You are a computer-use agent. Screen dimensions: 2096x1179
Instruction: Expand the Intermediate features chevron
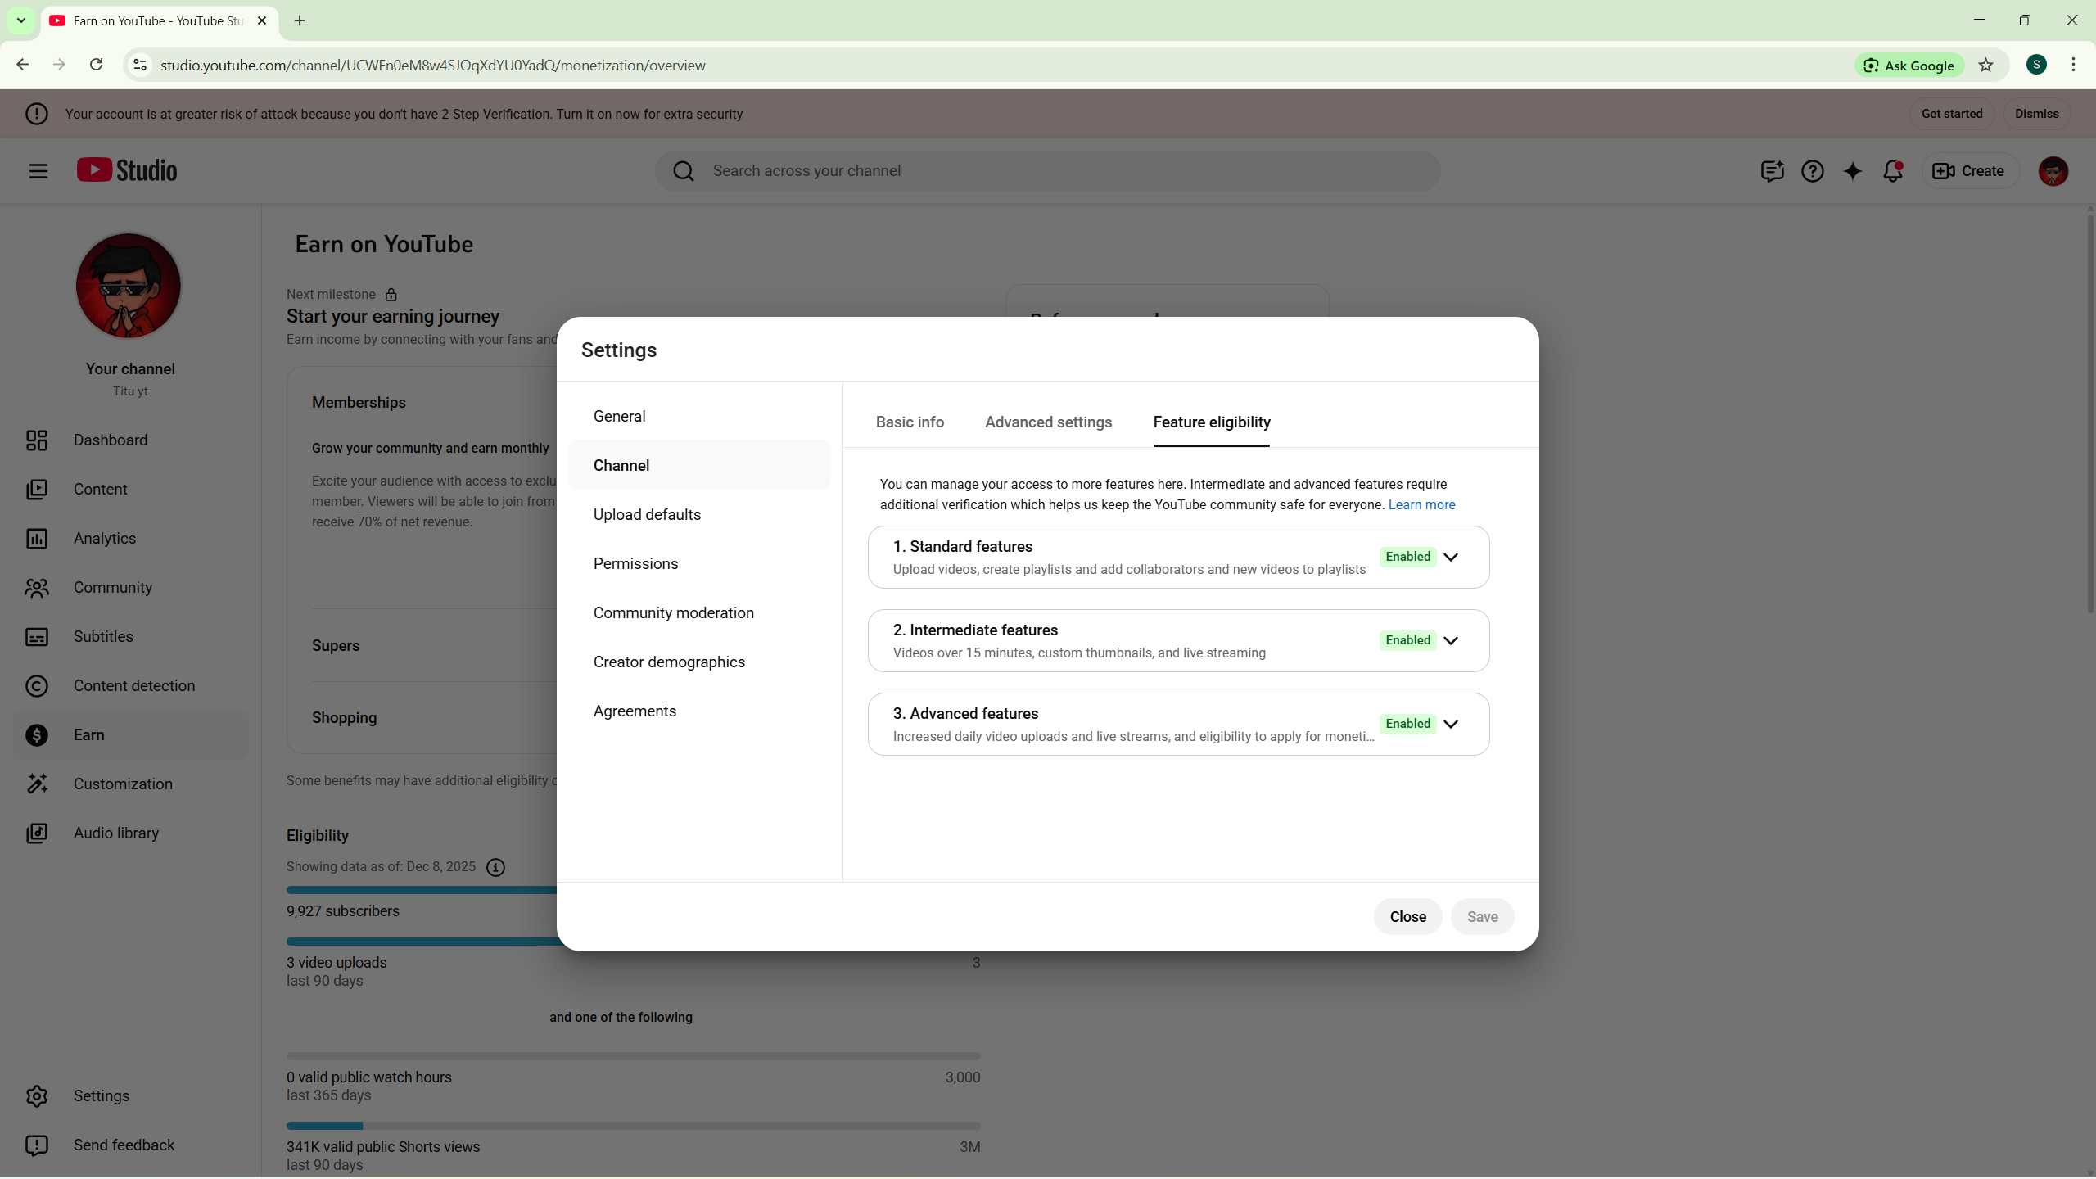pyautogui.click(x=1451, y=641)
